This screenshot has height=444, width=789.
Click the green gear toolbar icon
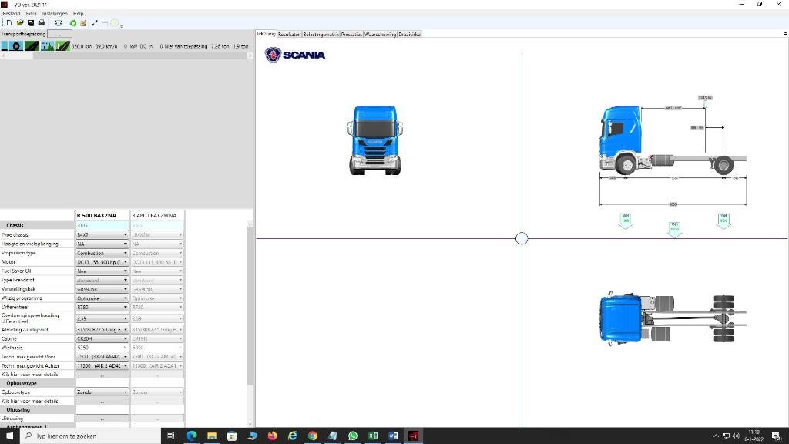pyautogui.click(x=73, y=23)
